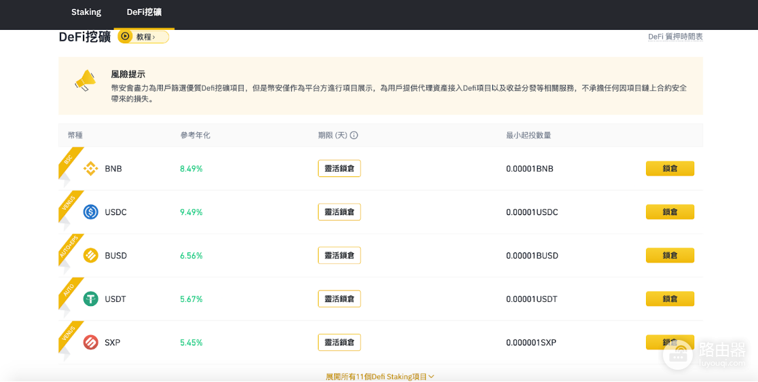The width and height of the screenshot is (758, 382).
Task: Select 靈活鎖倉 for SXP
Action: [339, 343]
